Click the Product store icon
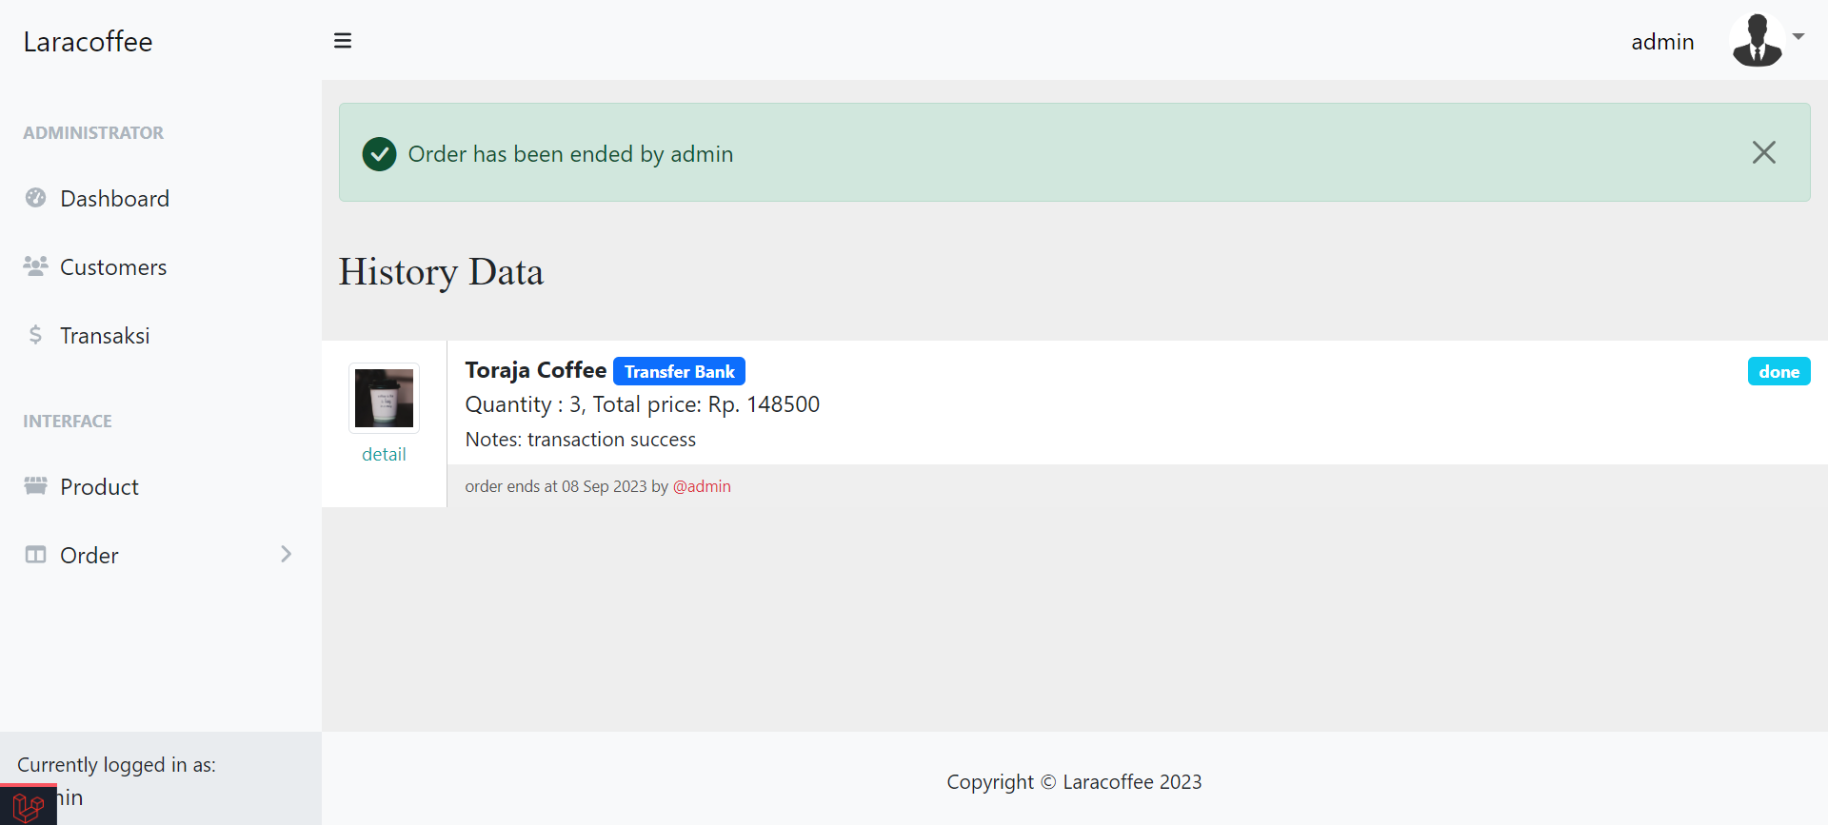This screenshot has height=825, width=1828. pos(36,486)
